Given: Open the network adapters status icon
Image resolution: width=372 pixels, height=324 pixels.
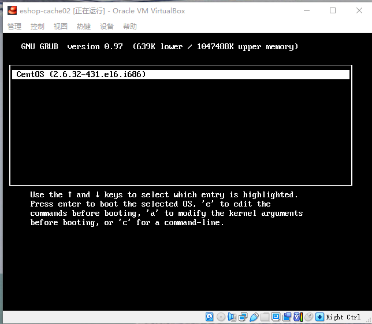Looking at the screenshot, I should click(x=243, y=317).
